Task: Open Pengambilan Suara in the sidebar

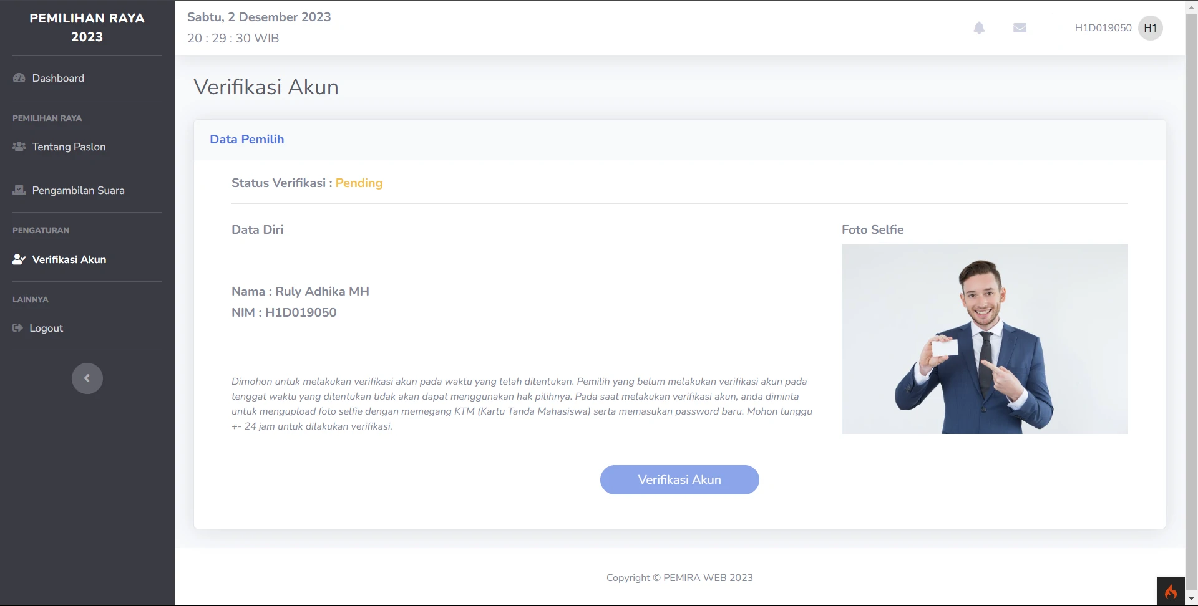Action: tap(78, 190)
